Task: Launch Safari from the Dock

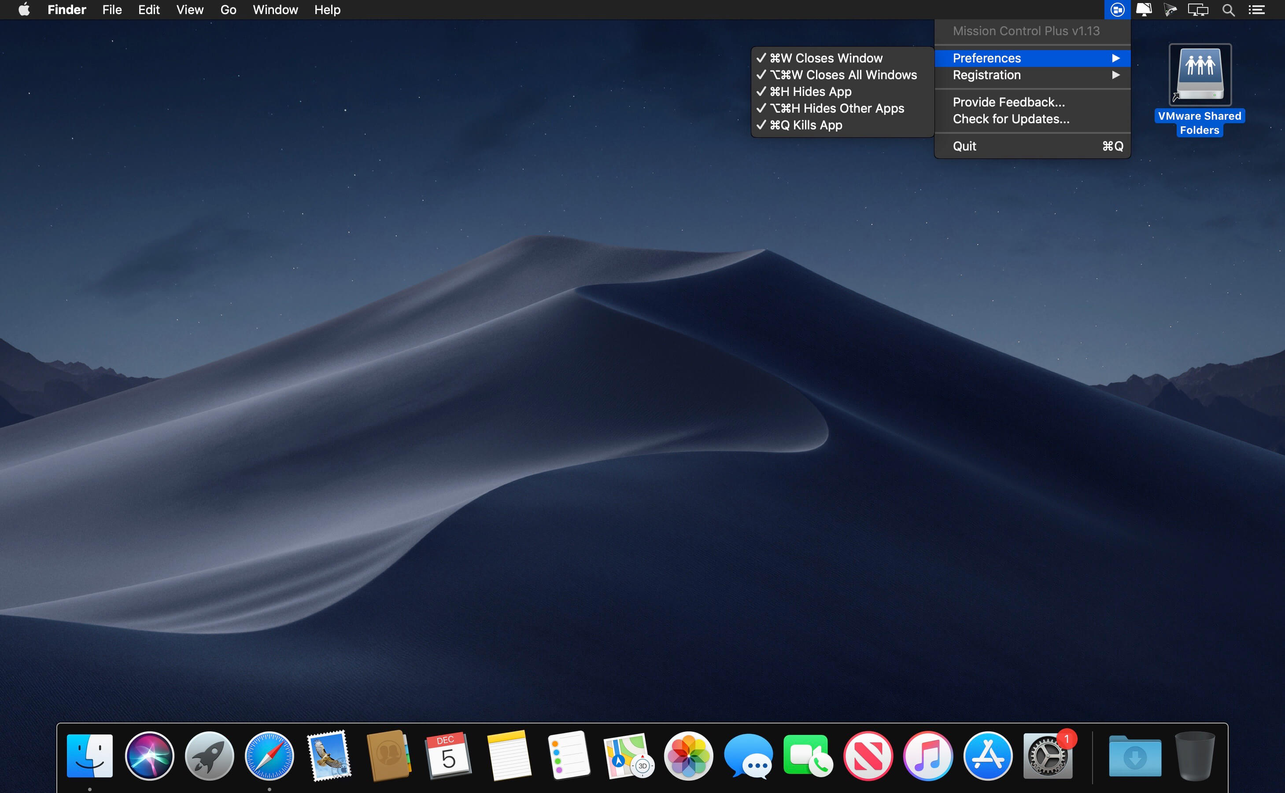Action: pyautogui.click(x=269, y=756)
